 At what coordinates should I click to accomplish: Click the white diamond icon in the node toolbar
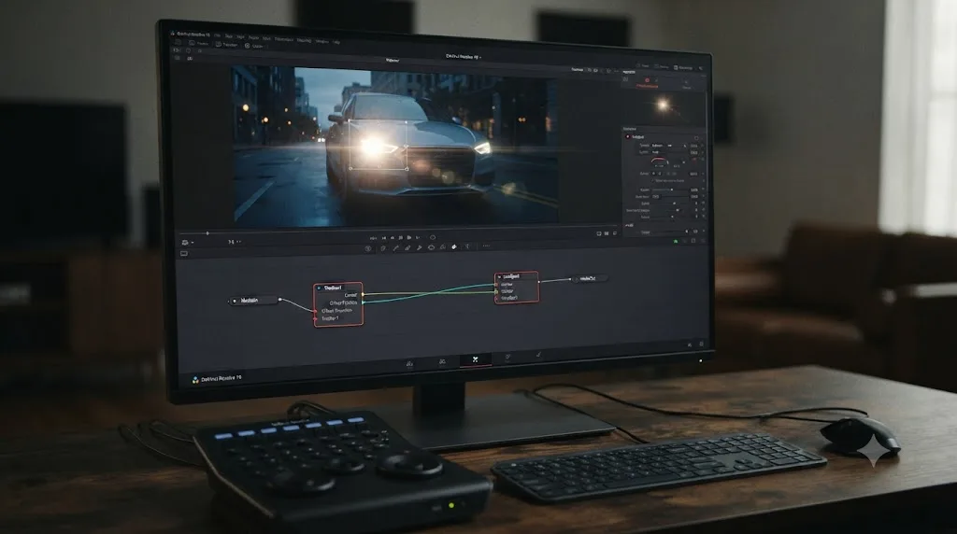click(454, 246)
